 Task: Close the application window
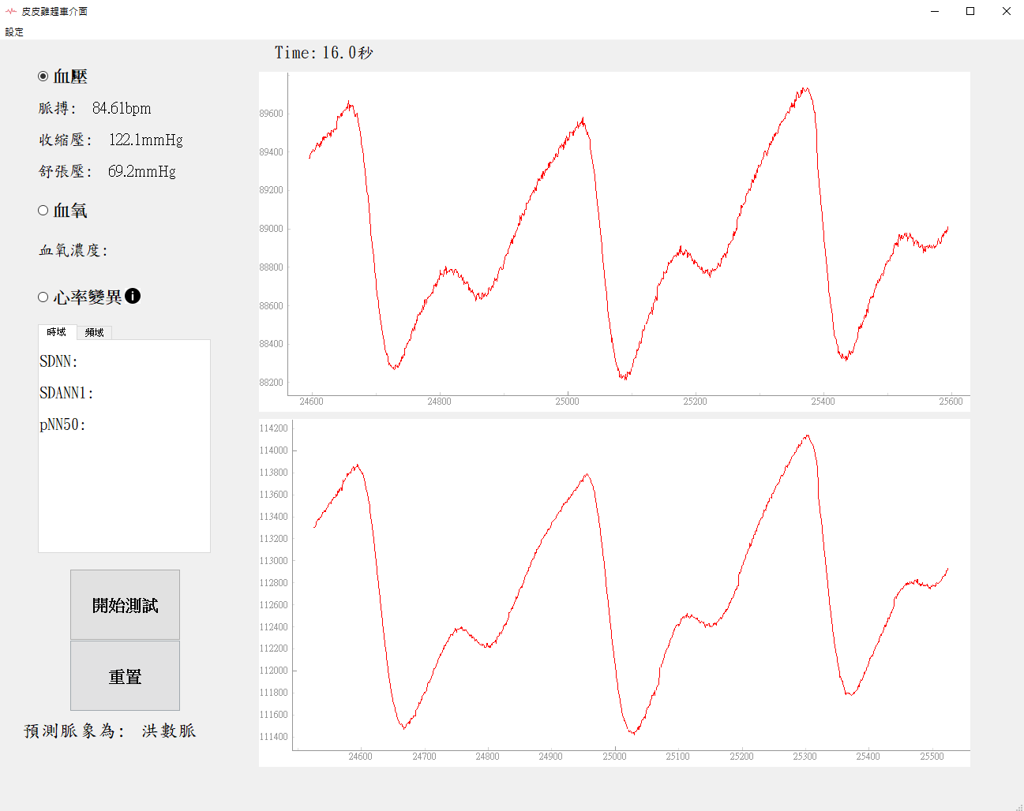click(1006, 11)
